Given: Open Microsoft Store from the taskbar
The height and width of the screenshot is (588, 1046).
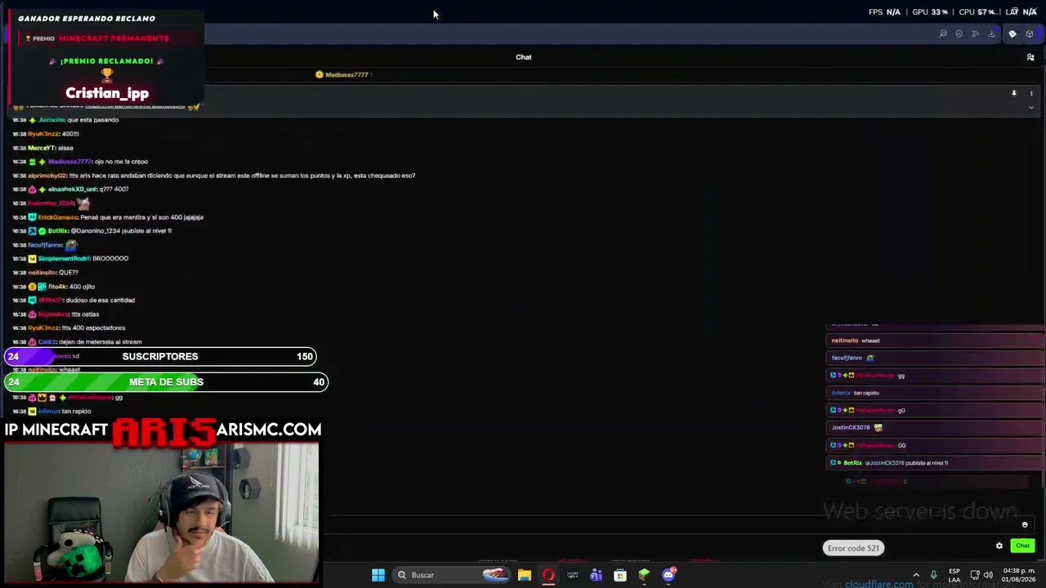Looking at the screenshot, I should pos(620,575).
